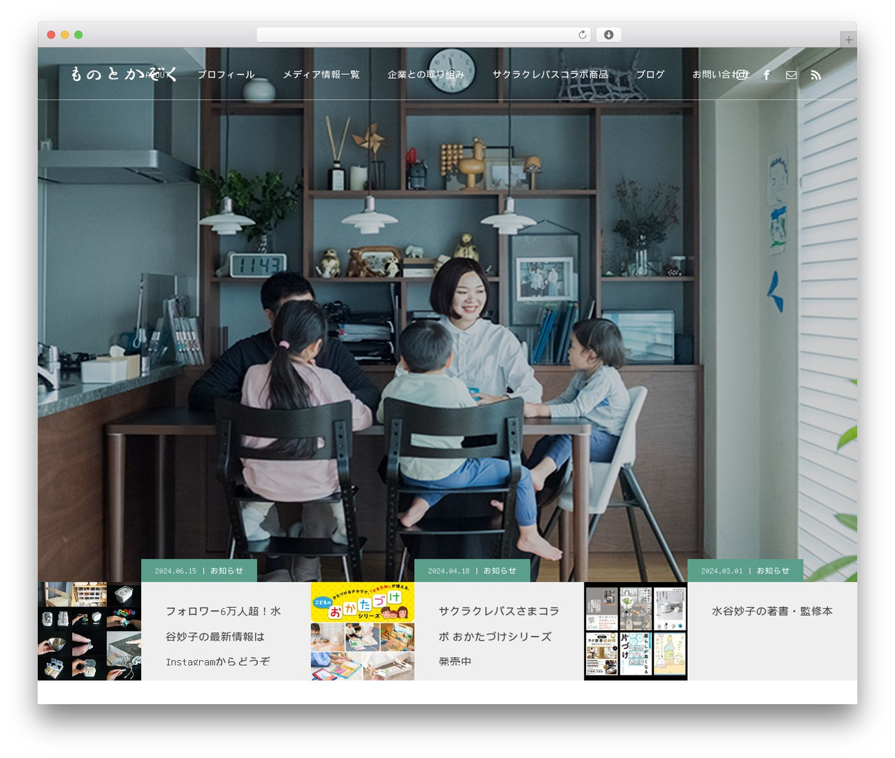Open the RSS feed icon
This screenshot has height=758, width=895.
[815, 75]
